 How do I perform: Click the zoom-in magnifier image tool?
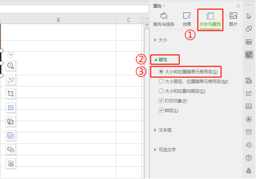coord(11,66)
